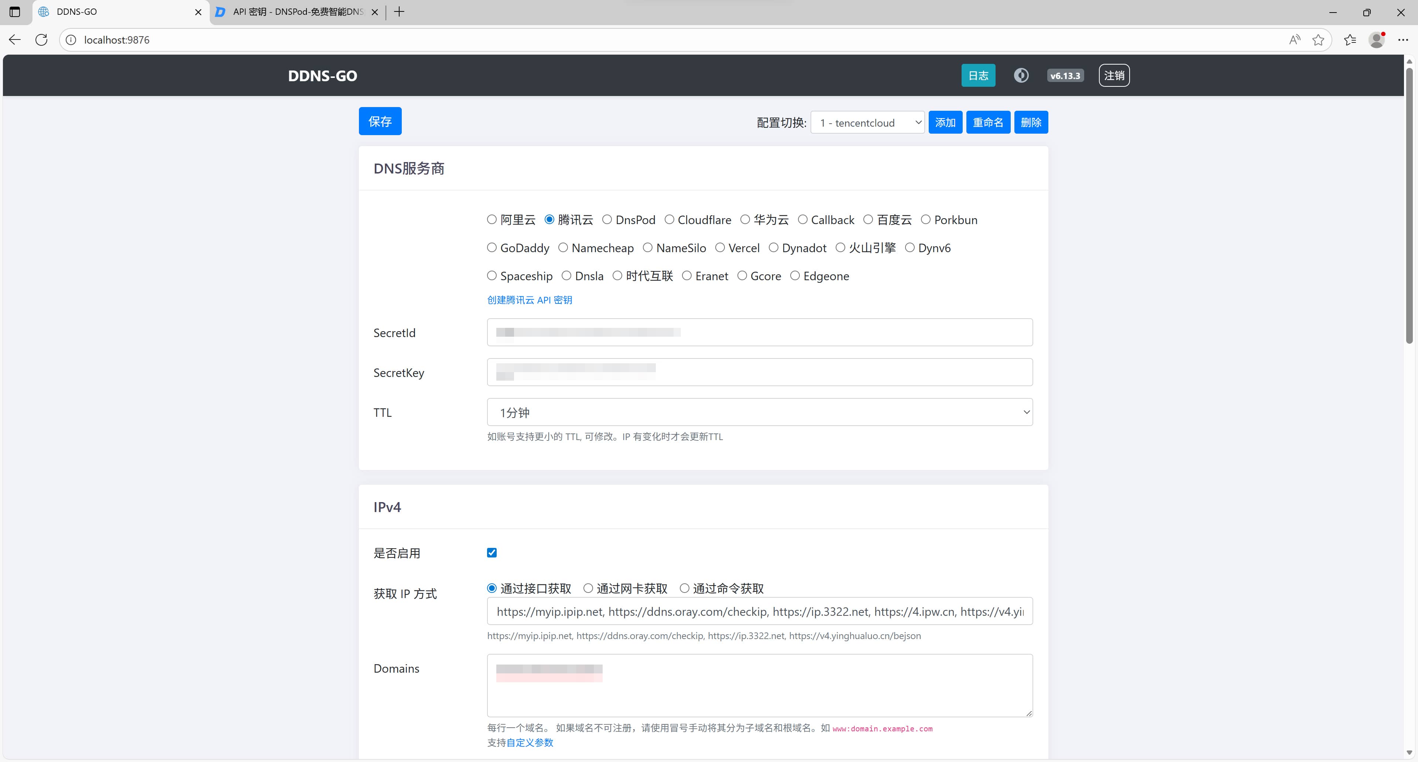Open the 创建腾讯云 API 密钥 link
This screenshot has height=762, width=1418.
pos(529,300)
